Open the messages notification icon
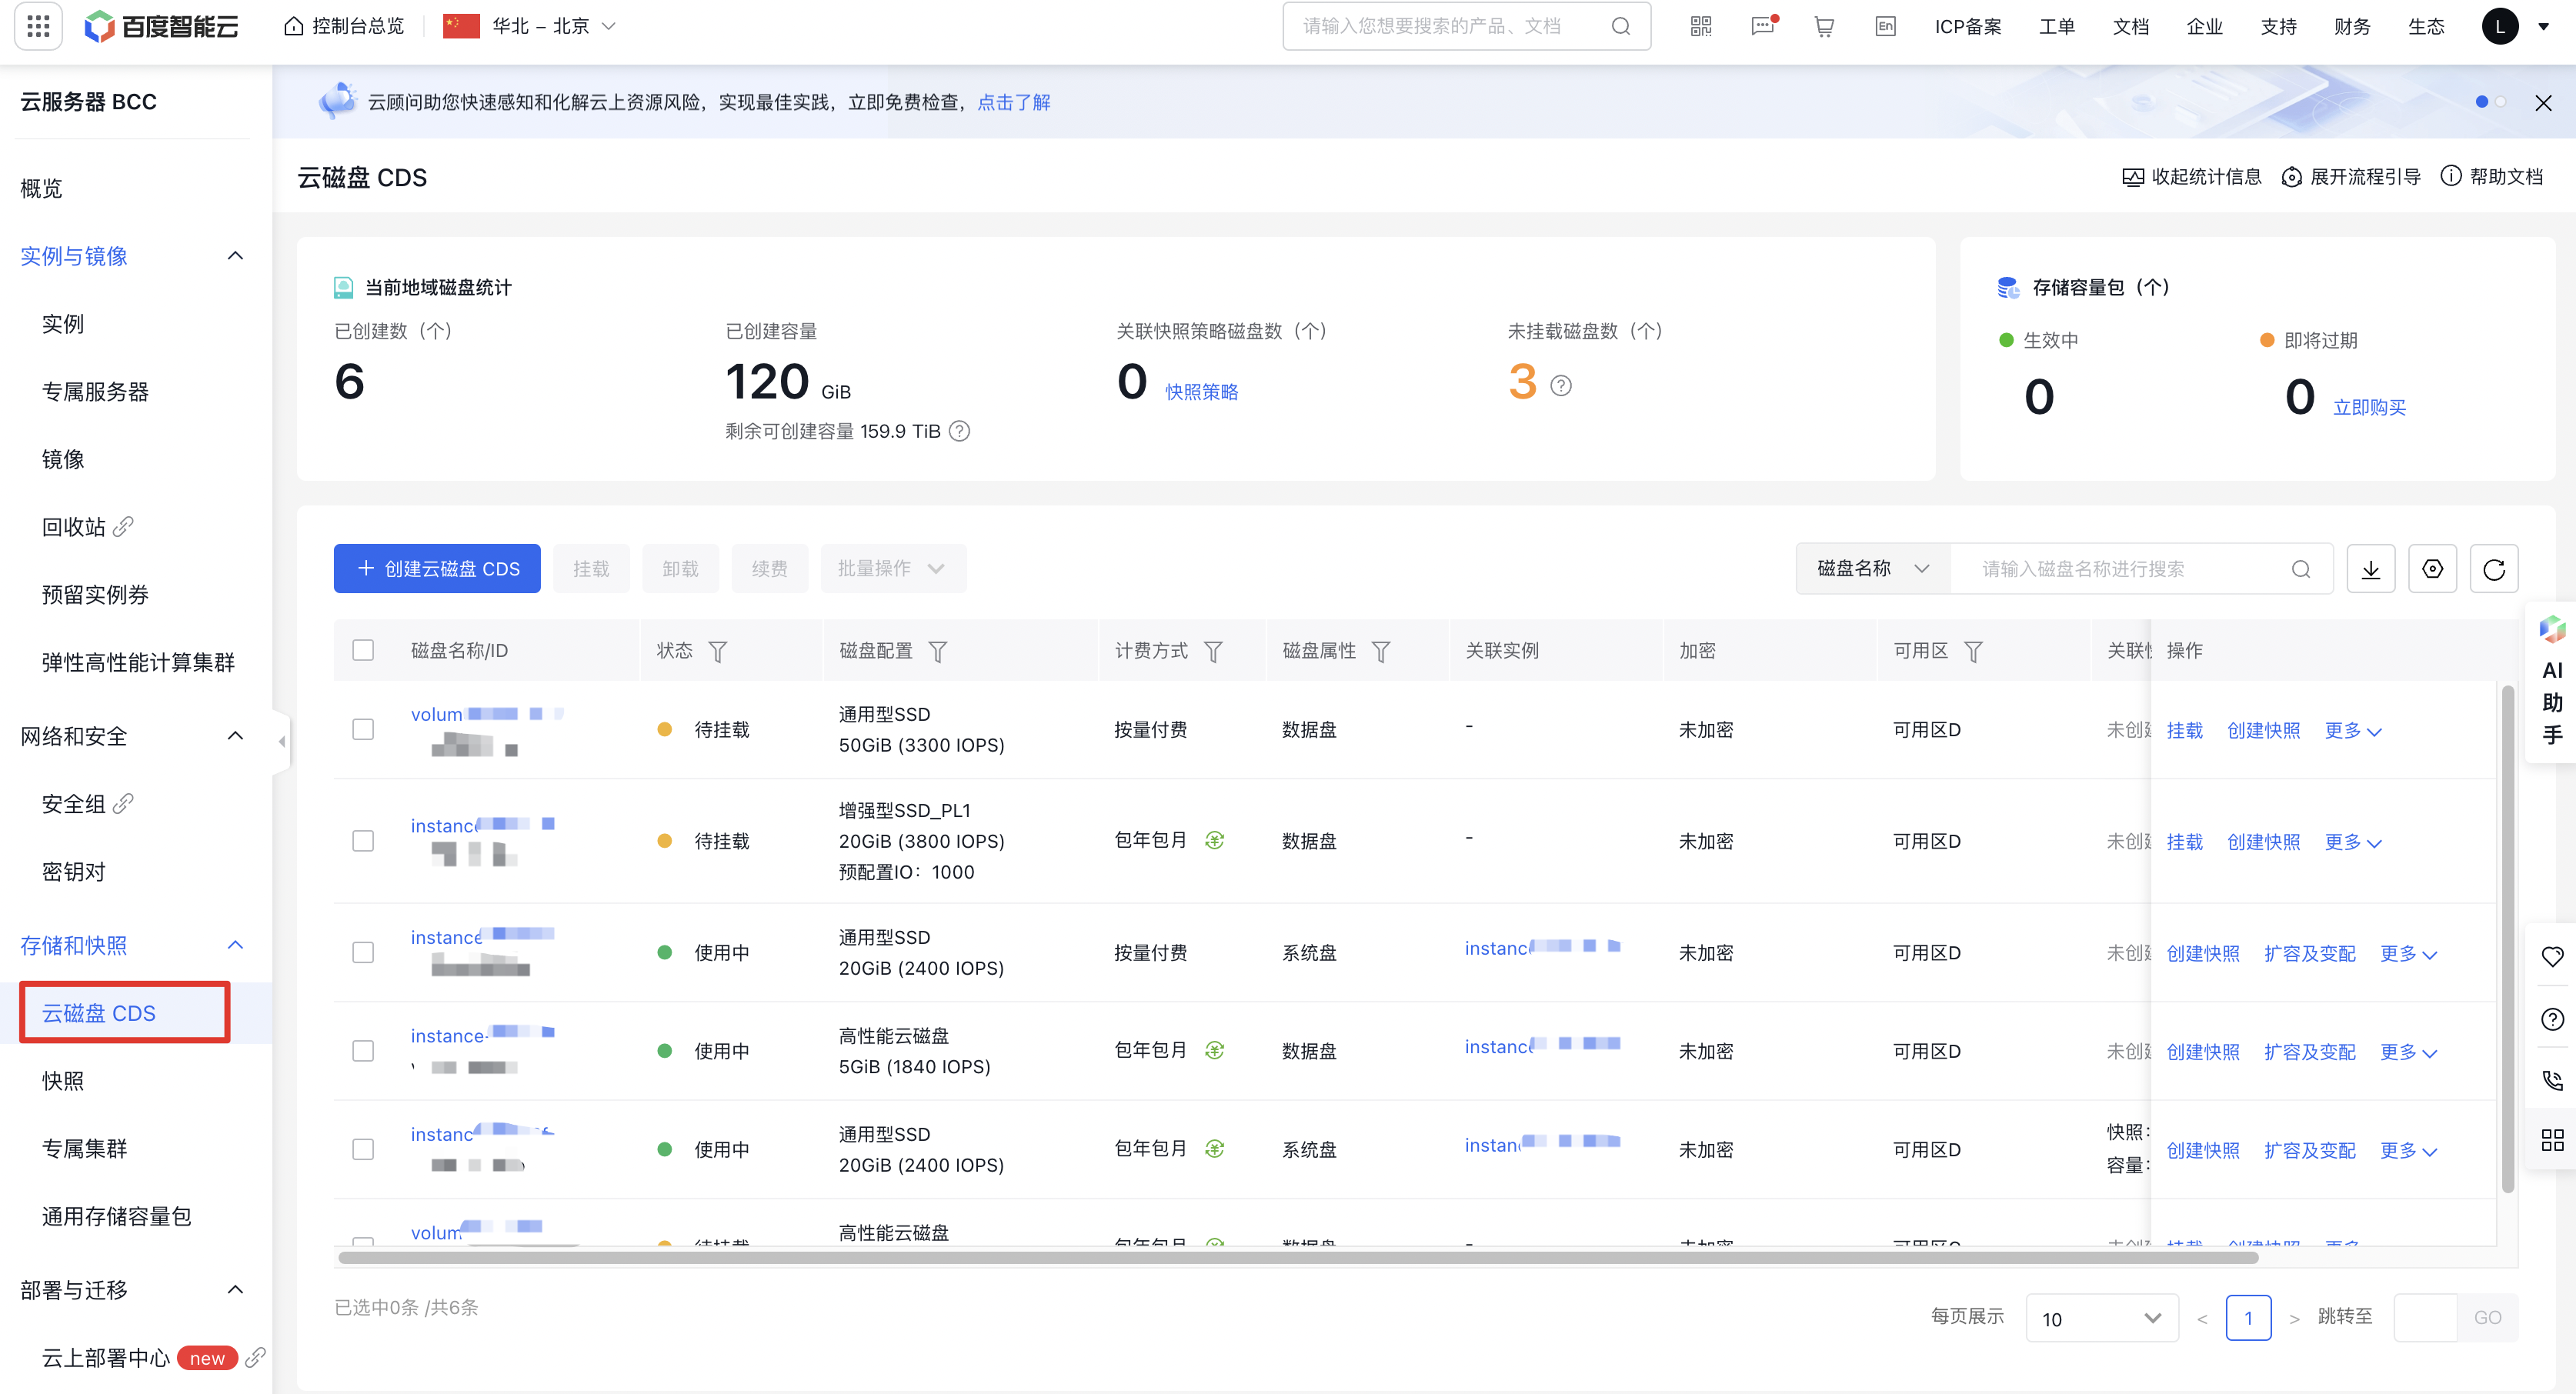The width and height of the screenshot is (2576, 1394). [x=1763, y=26]
